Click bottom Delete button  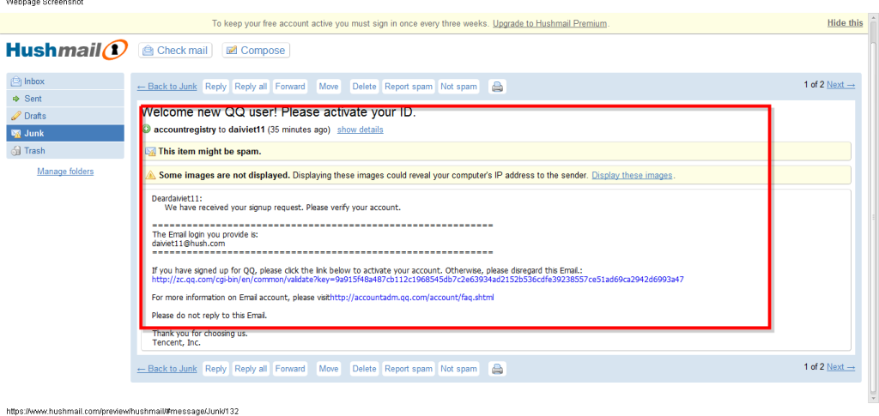pyautogui.click(x=364, y=369)
